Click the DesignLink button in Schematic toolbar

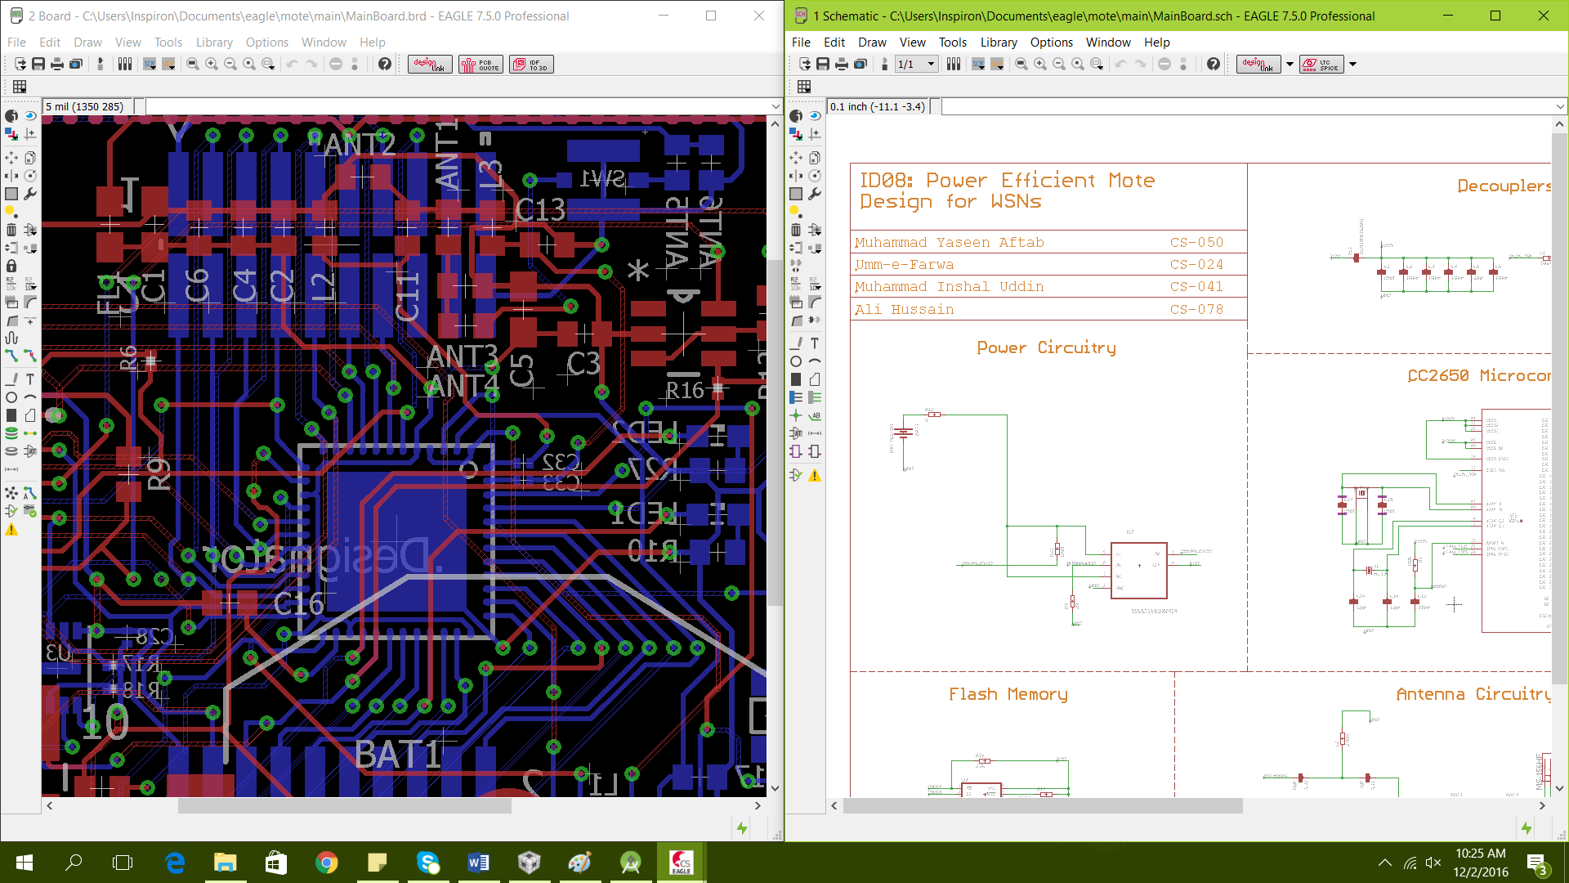(x=1258, y=64)
